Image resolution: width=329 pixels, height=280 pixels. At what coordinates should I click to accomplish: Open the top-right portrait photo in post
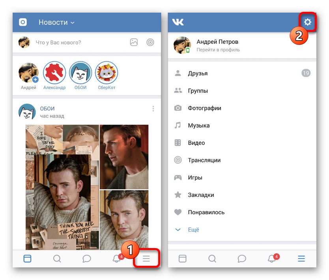124,157
